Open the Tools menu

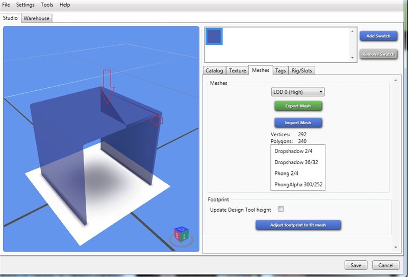[47, 5]
